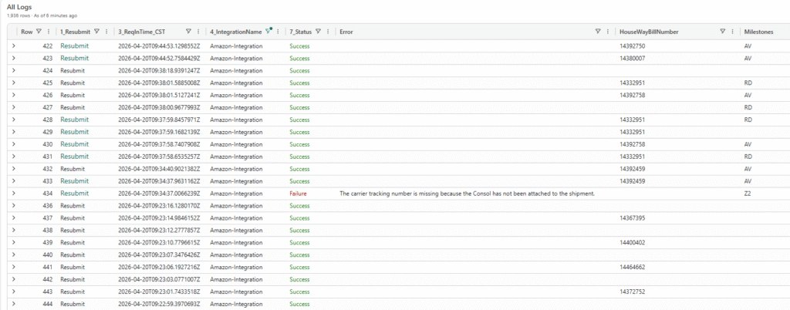Open the 4_IntegrationName column options menu

(x=279, y=32)
